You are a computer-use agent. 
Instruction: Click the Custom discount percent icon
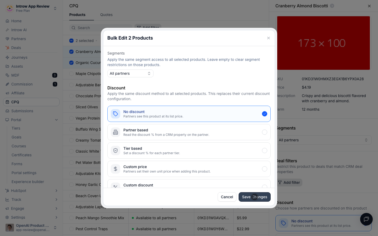coord(115,185)
